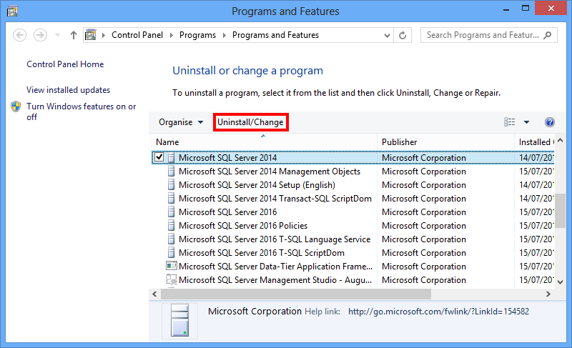Select SQL Server Management Studio entry
Viewport: 572px width, 348px height.
coord(275,280)
